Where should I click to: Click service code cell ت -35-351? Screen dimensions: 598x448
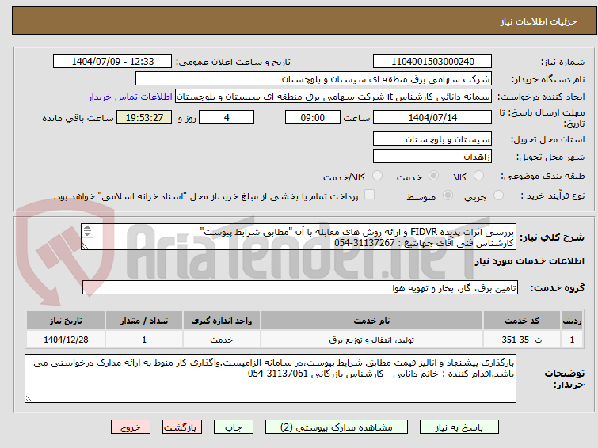pyautogui.click(x=521, y=340)
